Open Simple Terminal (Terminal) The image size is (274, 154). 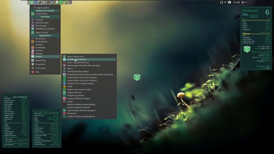tap(89, 107)
